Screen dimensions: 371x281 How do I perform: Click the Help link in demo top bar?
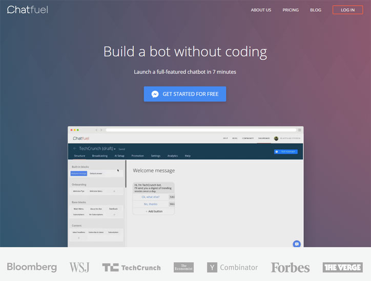pyautogui.click(x=225, y=138)
